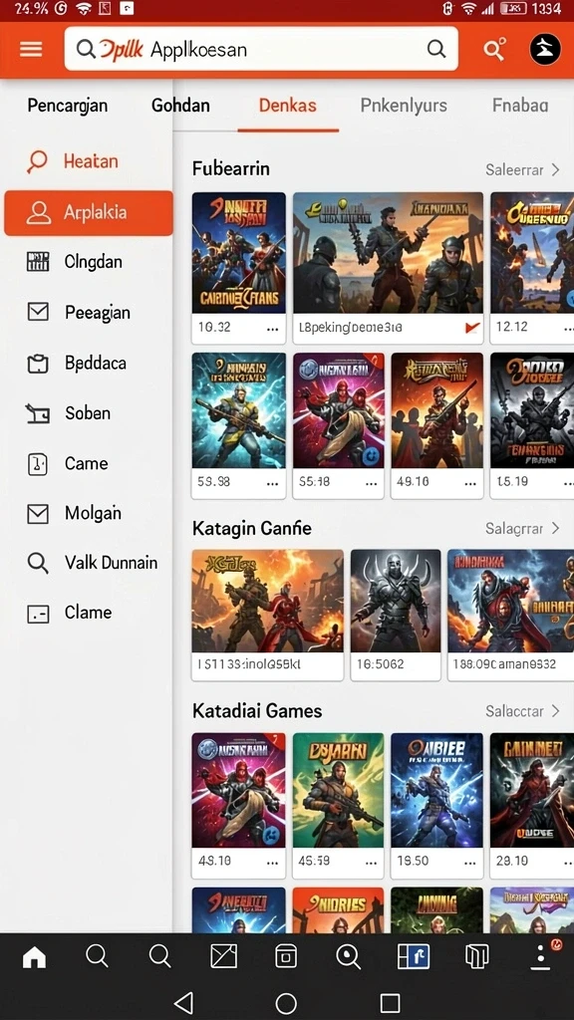This screenshot has width=574, height=1020.
Task: Tap the store box icon in bottom bar
Action: pos(286,955)
